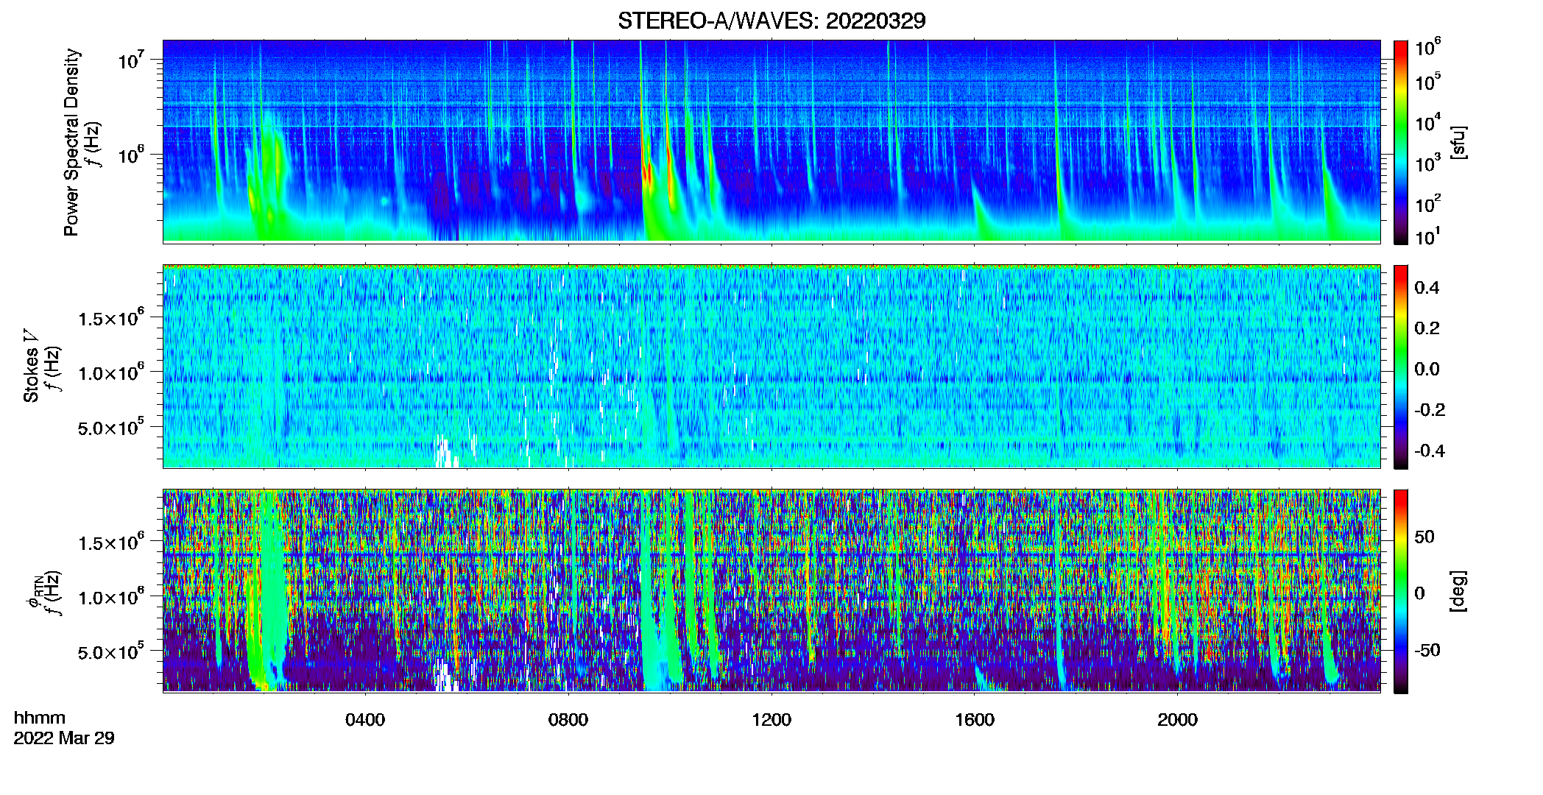Click the Stokes V colorbar

1401,367
